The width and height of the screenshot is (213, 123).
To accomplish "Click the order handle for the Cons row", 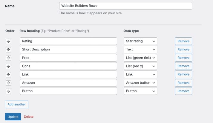I will 8,66.
